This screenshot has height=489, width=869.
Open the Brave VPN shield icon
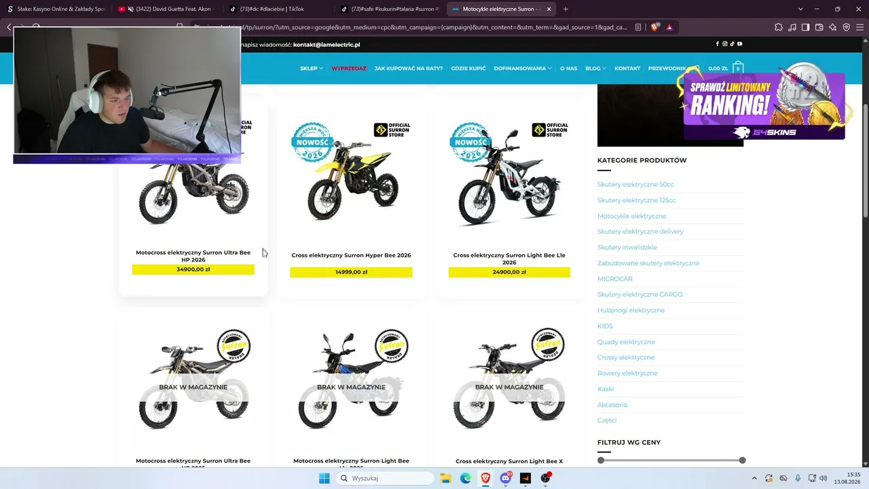(847, 27)
